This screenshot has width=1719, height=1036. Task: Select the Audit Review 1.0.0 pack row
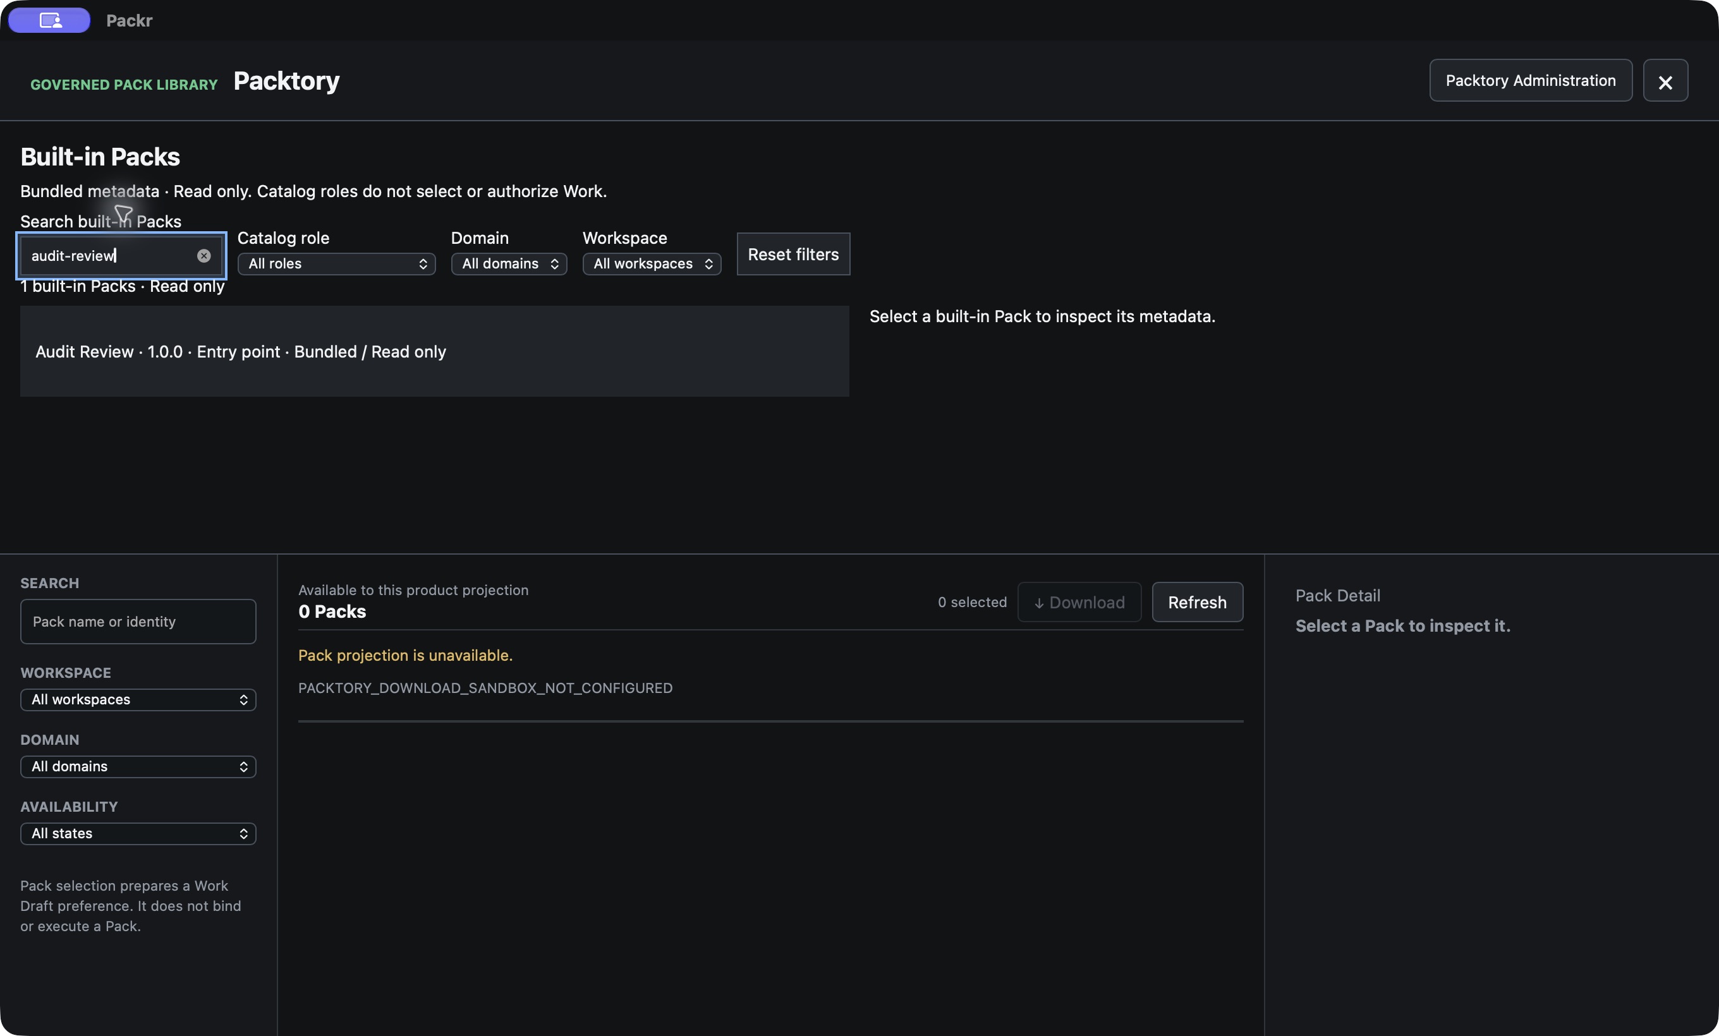(435, 351)
